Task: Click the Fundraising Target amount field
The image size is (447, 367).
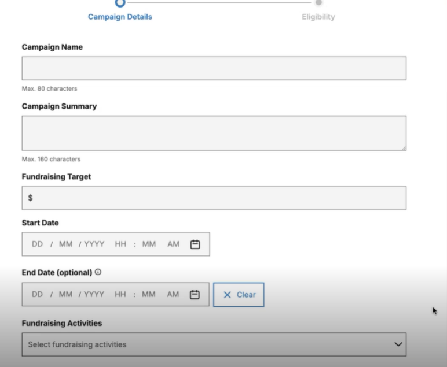Action: pyautogui.click(x=214, y=198)
